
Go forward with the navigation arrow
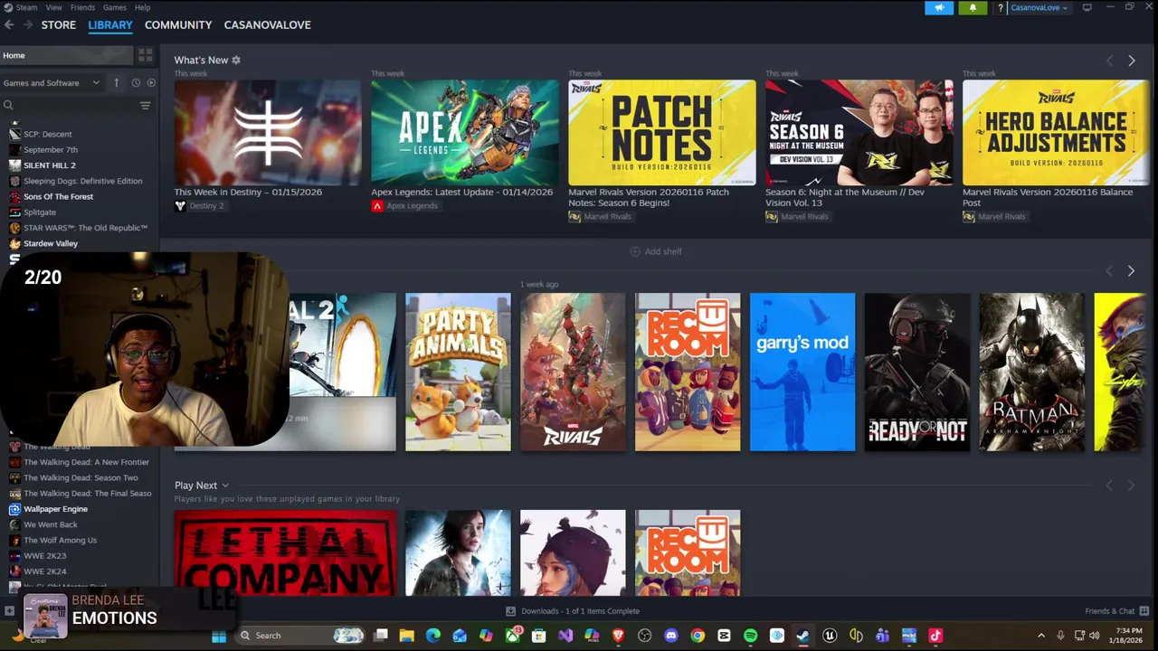[28, 25]
